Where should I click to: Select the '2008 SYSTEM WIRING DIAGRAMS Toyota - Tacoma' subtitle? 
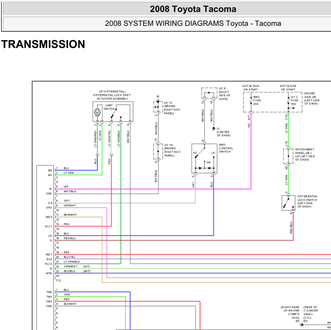193,23
